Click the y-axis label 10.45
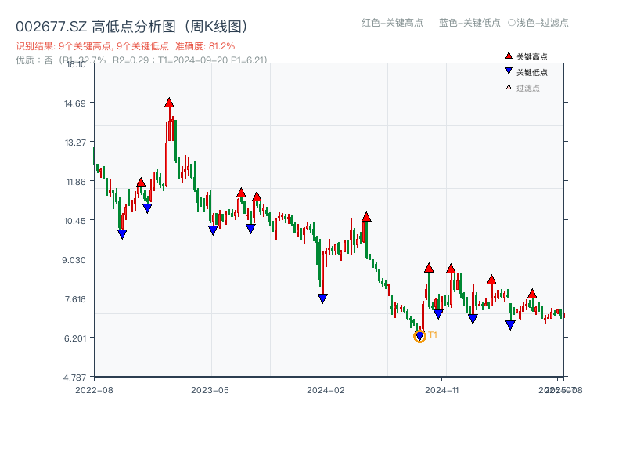 [x=75, y=221]
